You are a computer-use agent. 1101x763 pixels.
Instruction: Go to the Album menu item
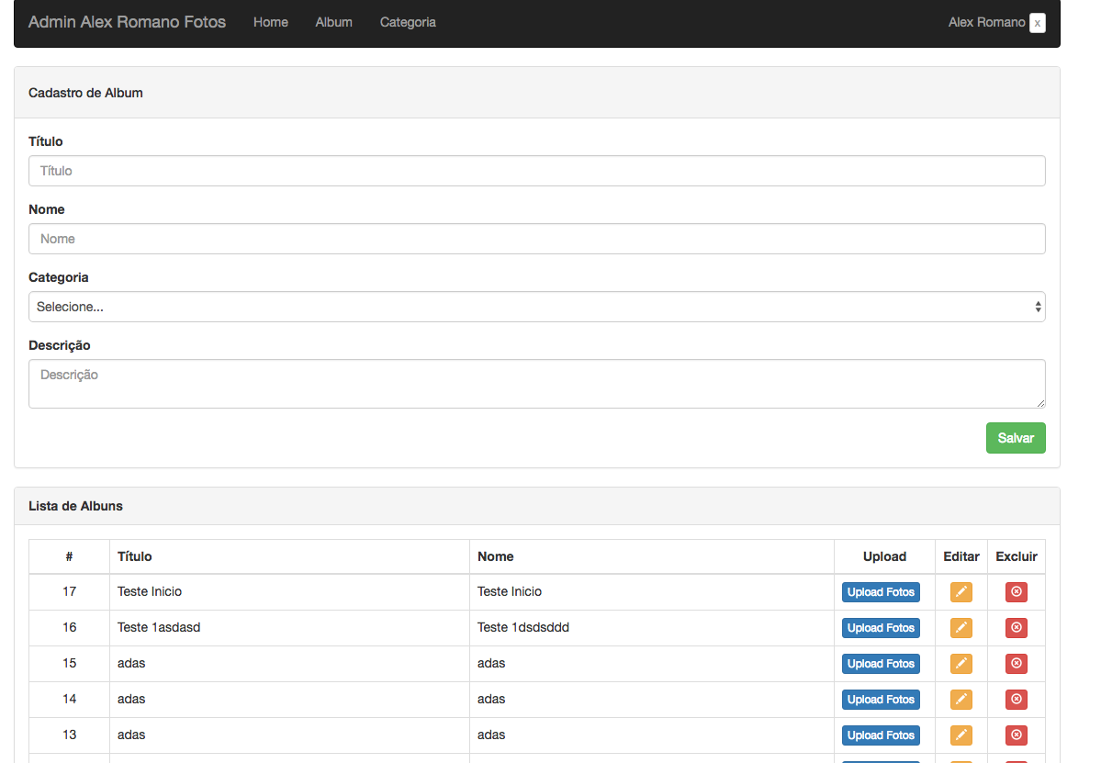333,22
